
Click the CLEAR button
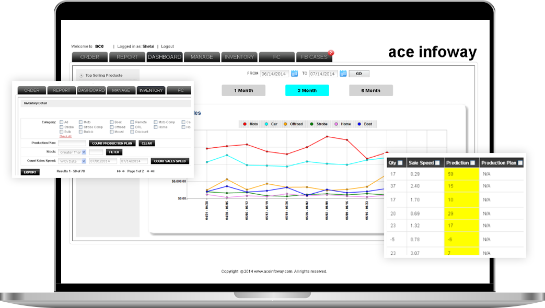(147, 143)
